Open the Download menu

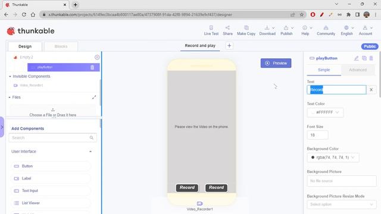pos(267,30)
